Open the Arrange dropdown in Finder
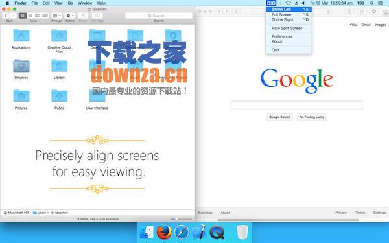The height and width of the screenshot is (243, 389). click(57, 16)
